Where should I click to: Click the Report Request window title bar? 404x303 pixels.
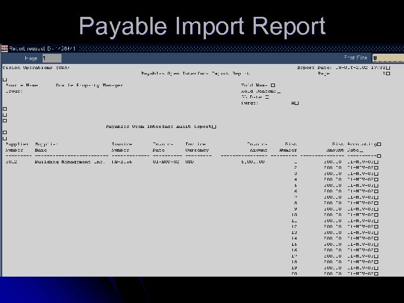pos(202,48)
